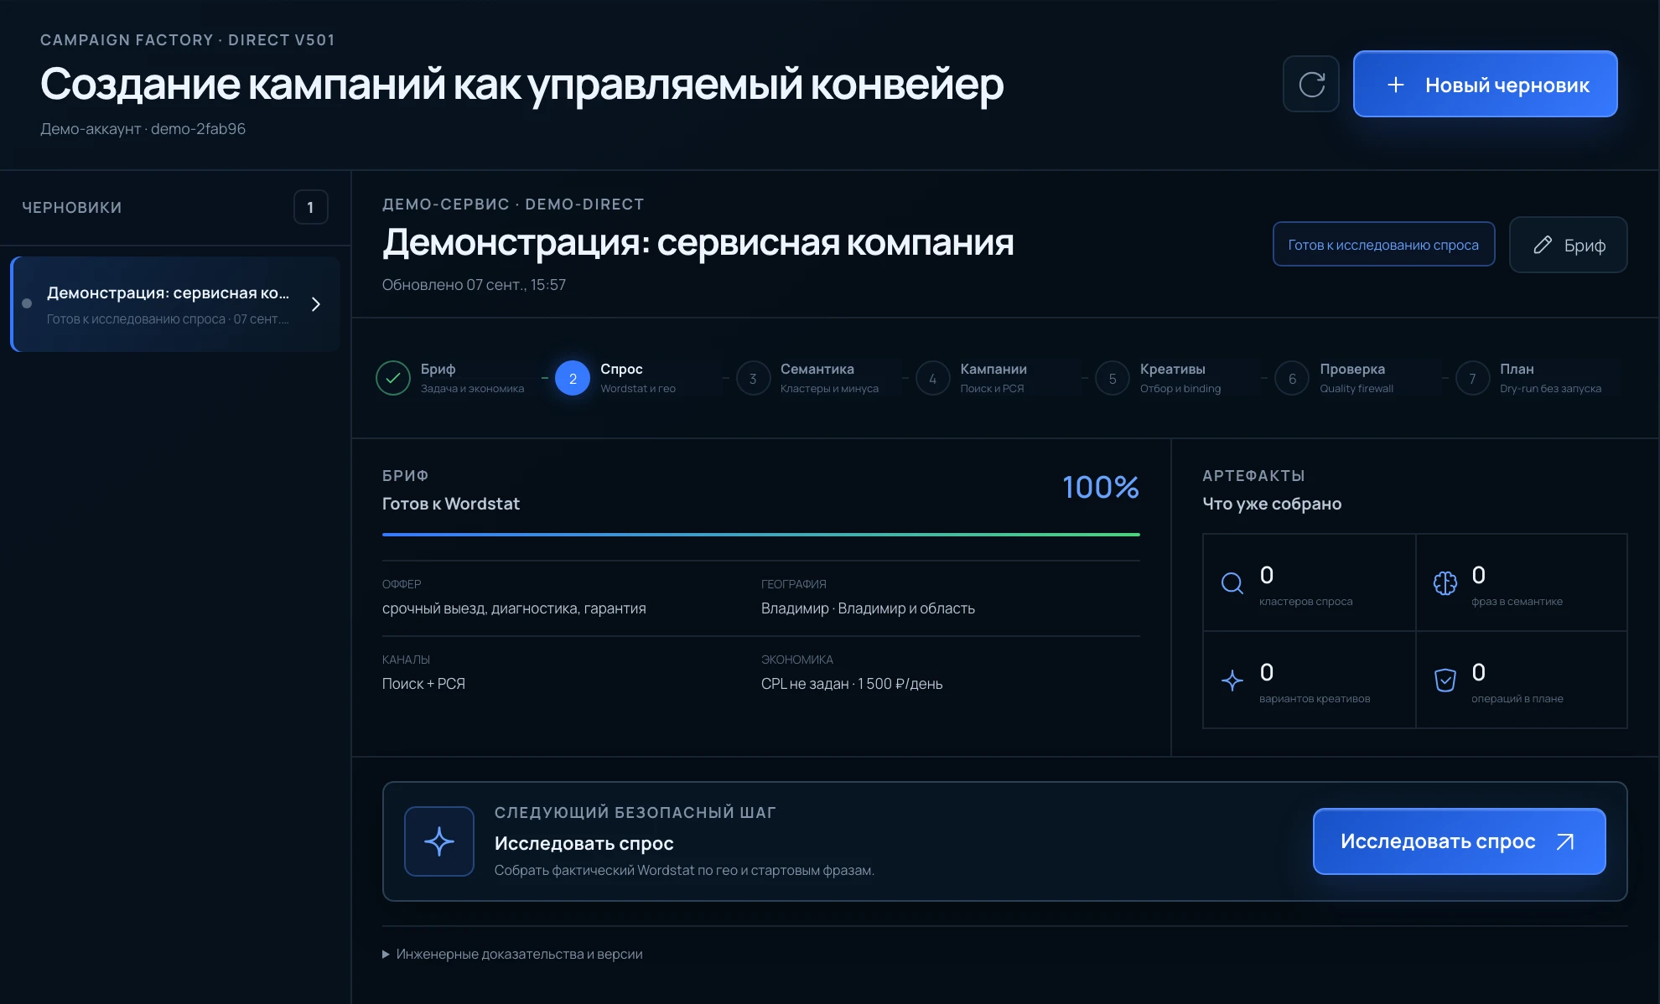The width and height of the screenshot is (1660, 1004).
Task: Go to step 5 Креативы
Action: (1159, 378)
